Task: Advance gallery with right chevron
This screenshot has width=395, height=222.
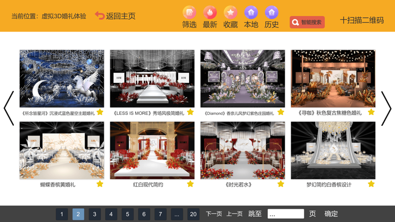Action: (386, 108)
